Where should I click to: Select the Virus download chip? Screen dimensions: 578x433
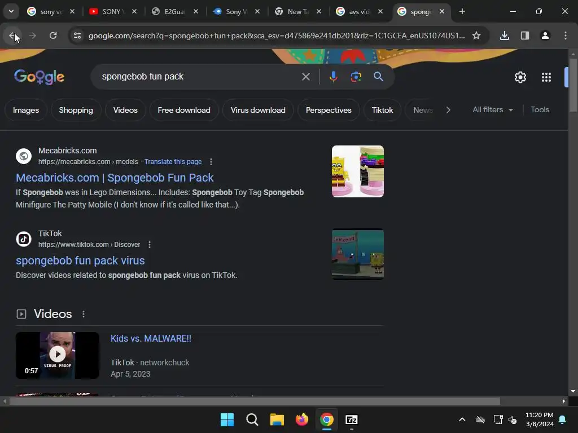click(x=258, y=110)
